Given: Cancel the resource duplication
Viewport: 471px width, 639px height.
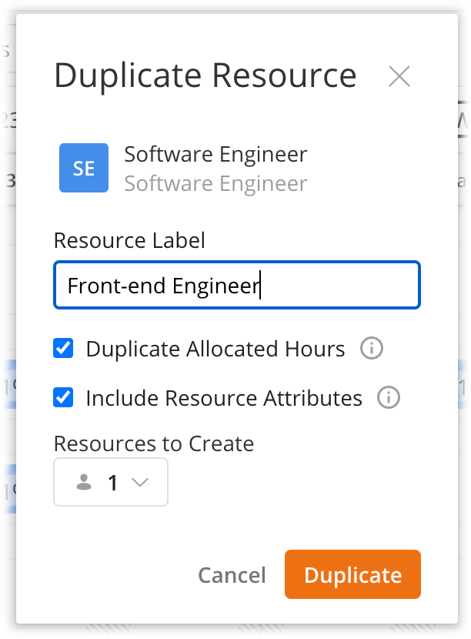Looking at the screenshot, I should pyautogui.click(x=232, y=575).
